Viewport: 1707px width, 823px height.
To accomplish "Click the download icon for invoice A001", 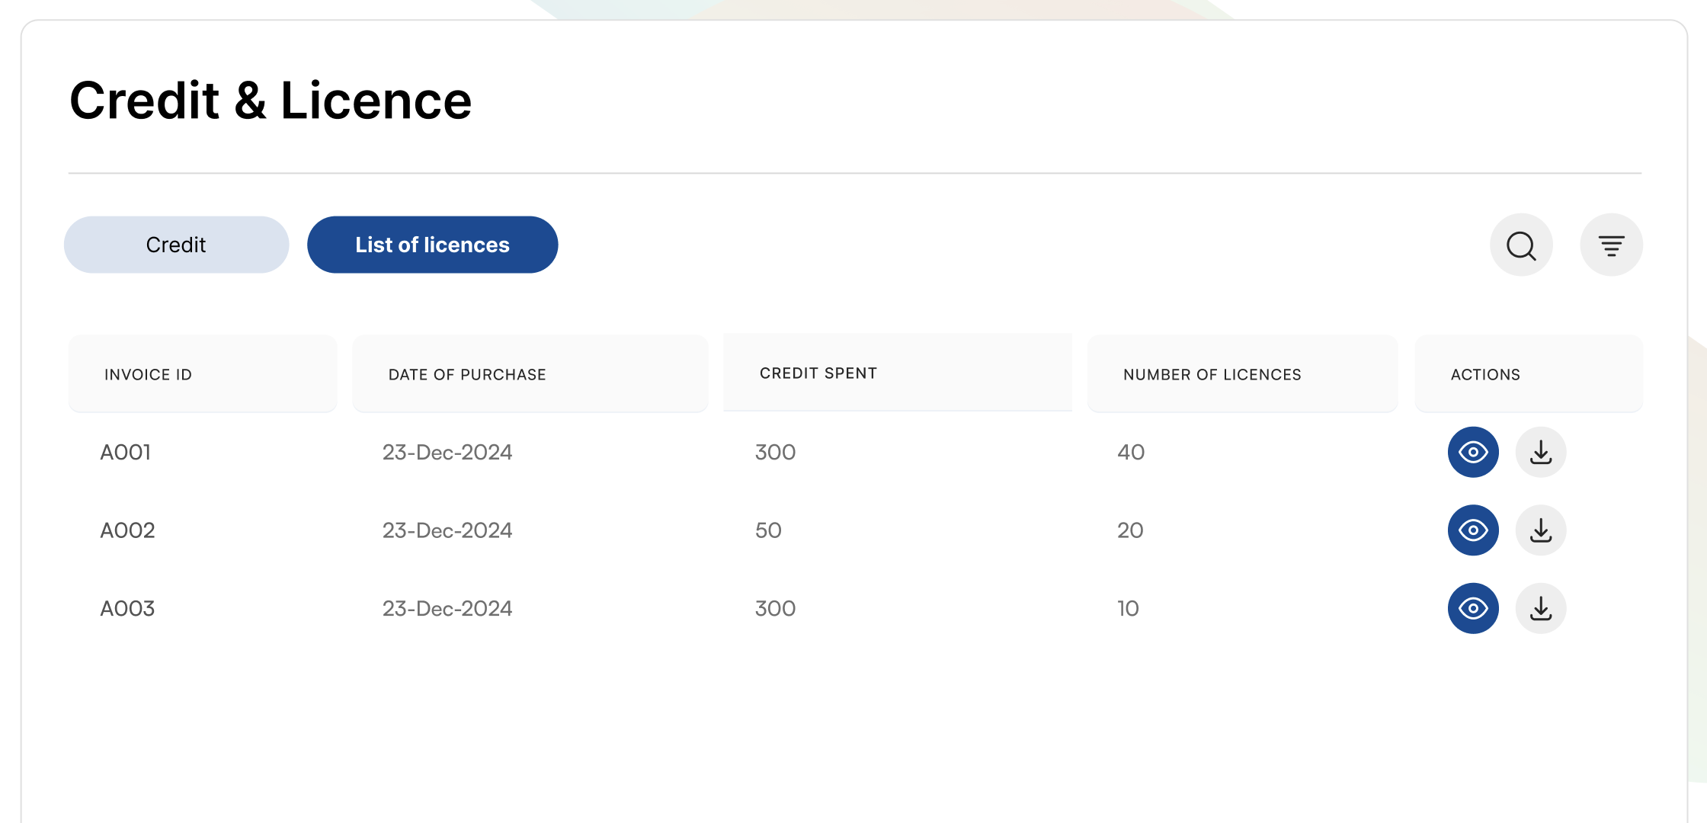I will 1540,452.
